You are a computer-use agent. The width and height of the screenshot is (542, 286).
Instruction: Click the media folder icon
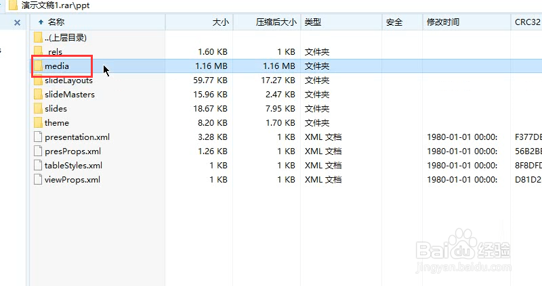click(x=38, y=66)
